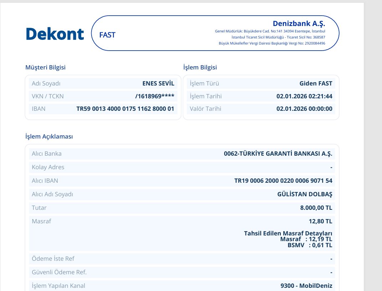Select value date 02.01.2026 00:00:00
Screen dimensions: 382x291
pos(304,109)
